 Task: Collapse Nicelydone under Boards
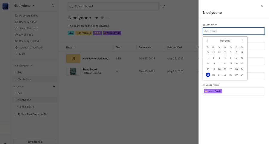tap(15, 100)
